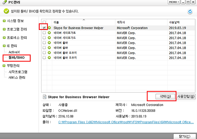Maximize the PC관리 window

(188, 2)
